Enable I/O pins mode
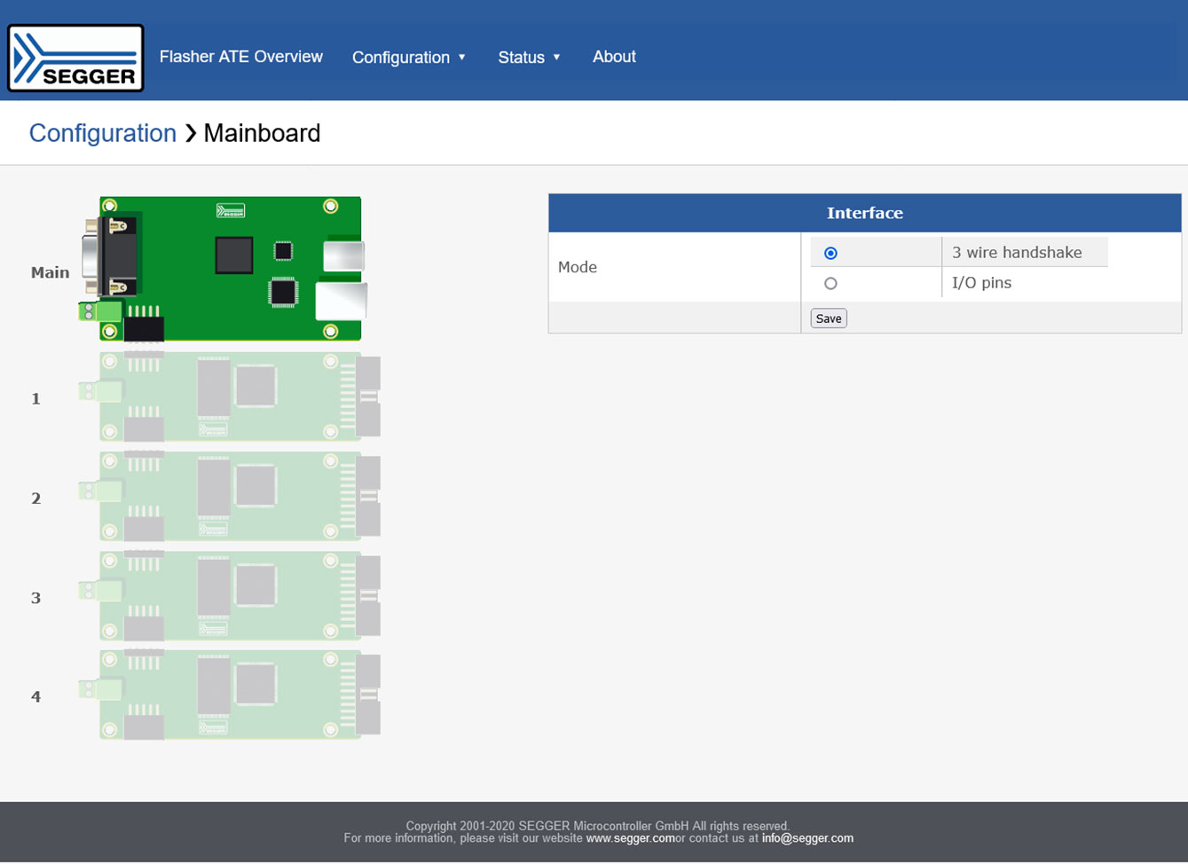1188x864 pixels. click(830, 283)
